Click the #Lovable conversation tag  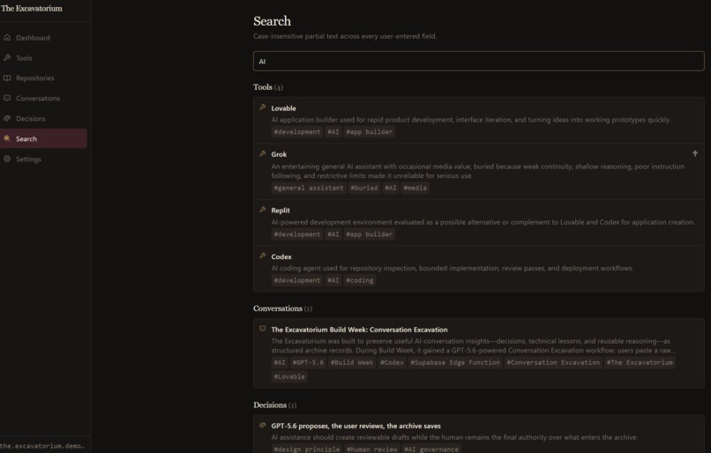[x=289, y=376]
